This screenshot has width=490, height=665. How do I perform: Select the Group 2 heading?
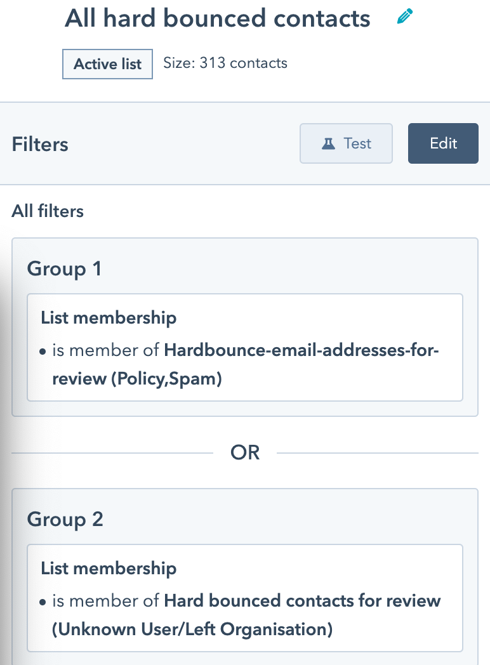(x=65, y=519)
